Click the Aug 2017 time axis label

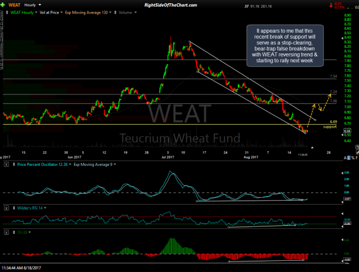[x=251, y=157]
